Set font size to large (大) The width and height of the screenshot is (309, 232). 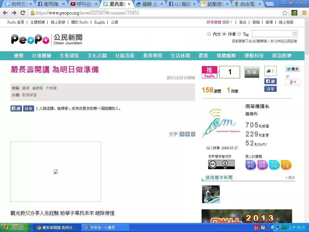182,134
